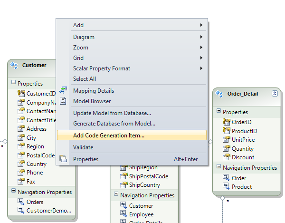Click the UnitPrice property icon
The width and height of the screenshot is (285, 223).
tap(227, 139)
